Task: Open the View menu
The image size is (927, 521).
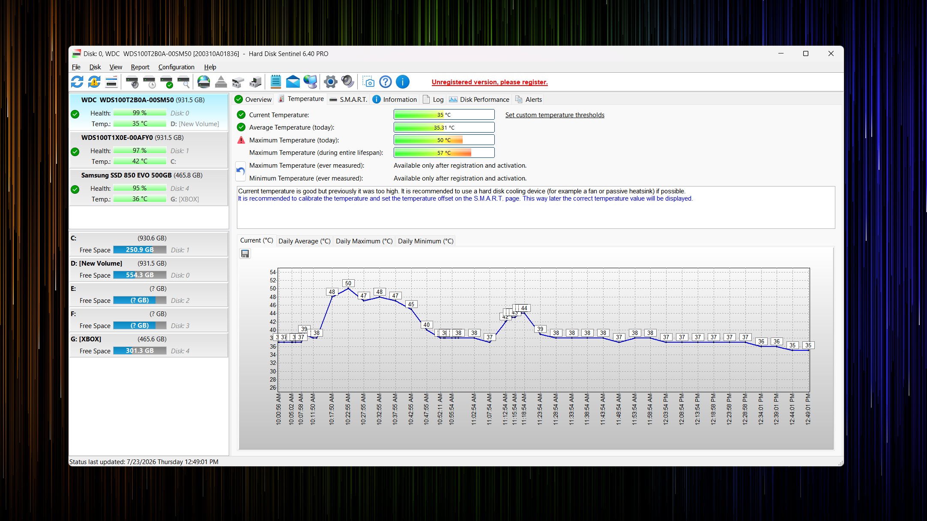Action: (x=116, y=67)
